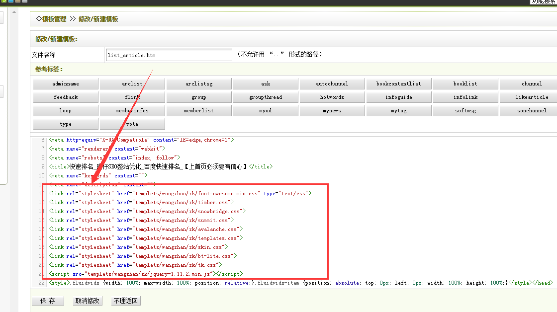Click the hotwords tag button
The image size is (557, 312).
(332, 97)
